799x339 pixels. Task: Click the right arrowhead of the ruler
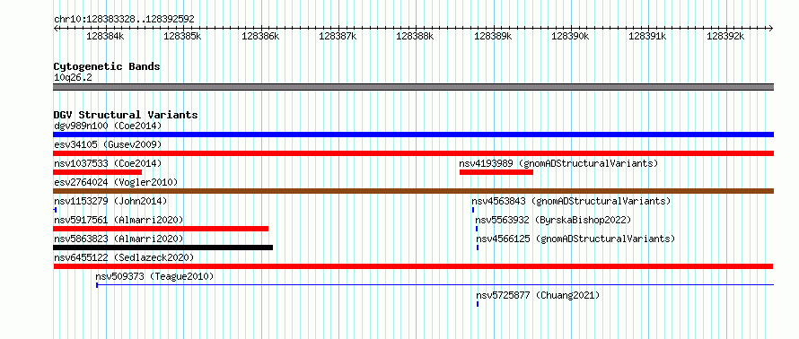pos(771,29)
